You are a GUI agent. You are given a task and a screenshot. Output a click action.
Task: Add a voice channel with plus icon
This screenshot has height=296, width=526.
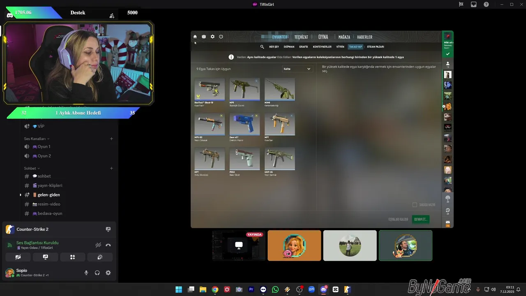[x=111, y=139]
